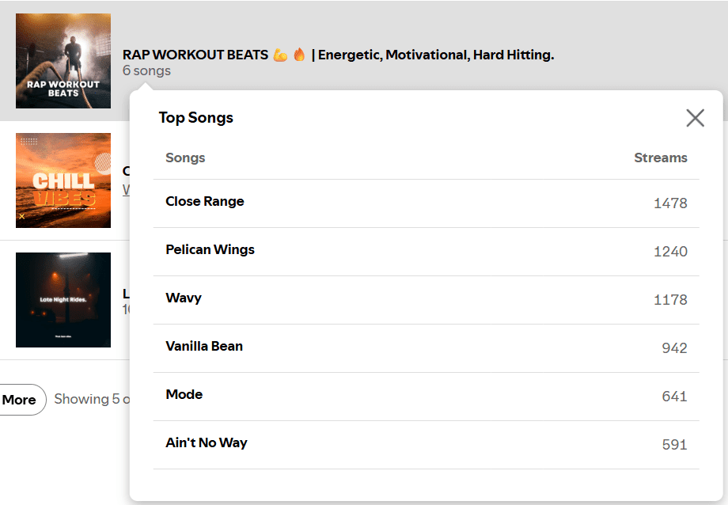Click the Songs column header
The width and height of the screenshot is (728, 505).
[185, 158]
